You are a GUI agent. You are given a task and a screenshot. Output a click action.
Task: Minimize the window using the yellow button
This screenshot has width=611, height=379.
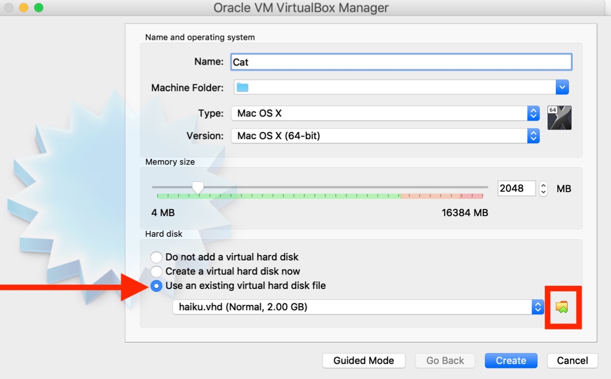pyautogui.click(x=24, y=8)
